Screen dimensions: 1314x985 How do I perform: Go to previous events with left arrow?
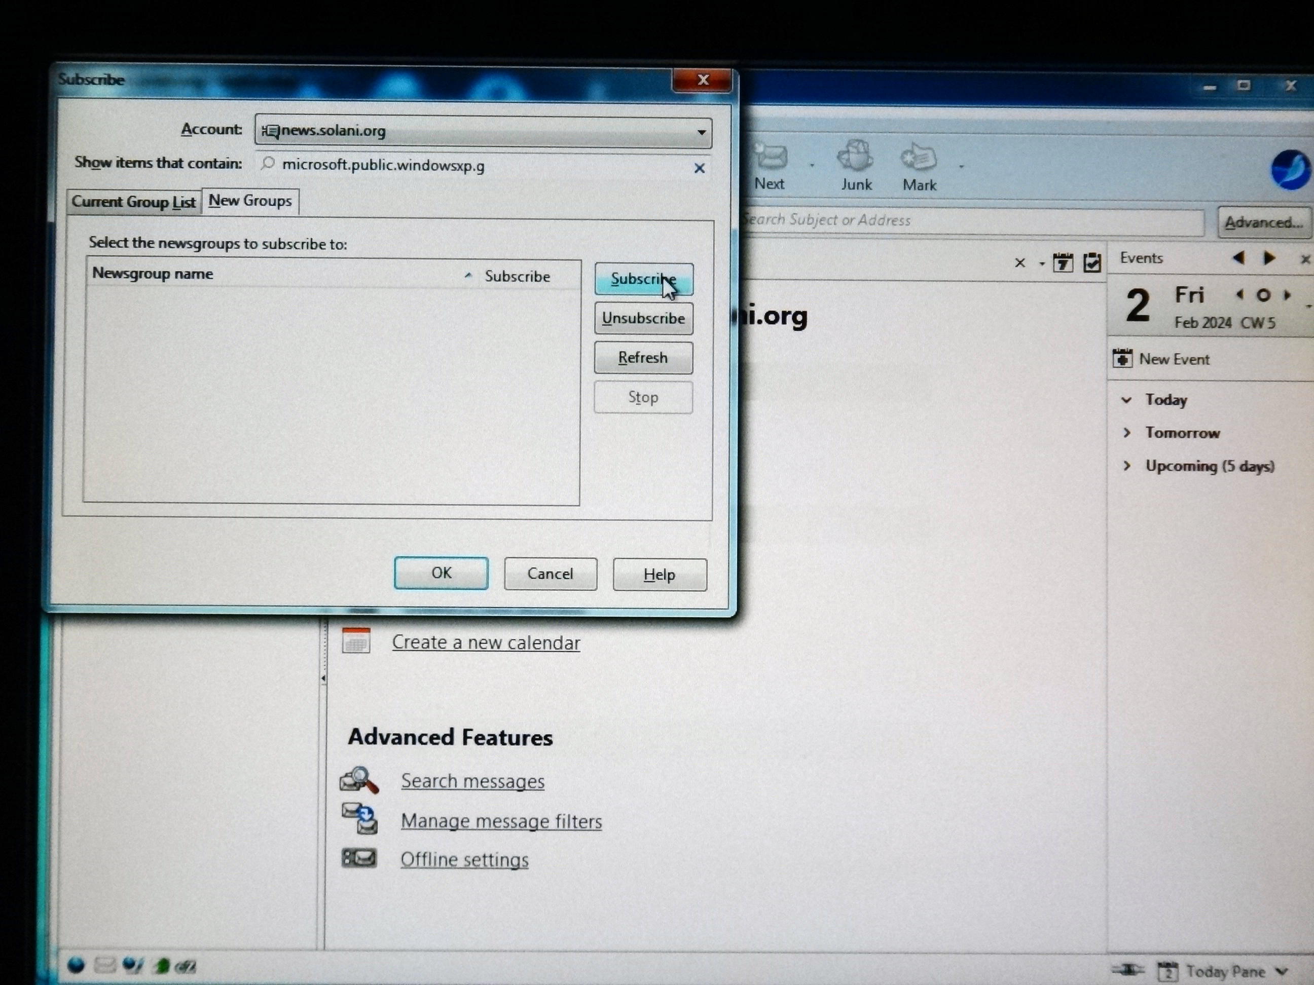1238,258
